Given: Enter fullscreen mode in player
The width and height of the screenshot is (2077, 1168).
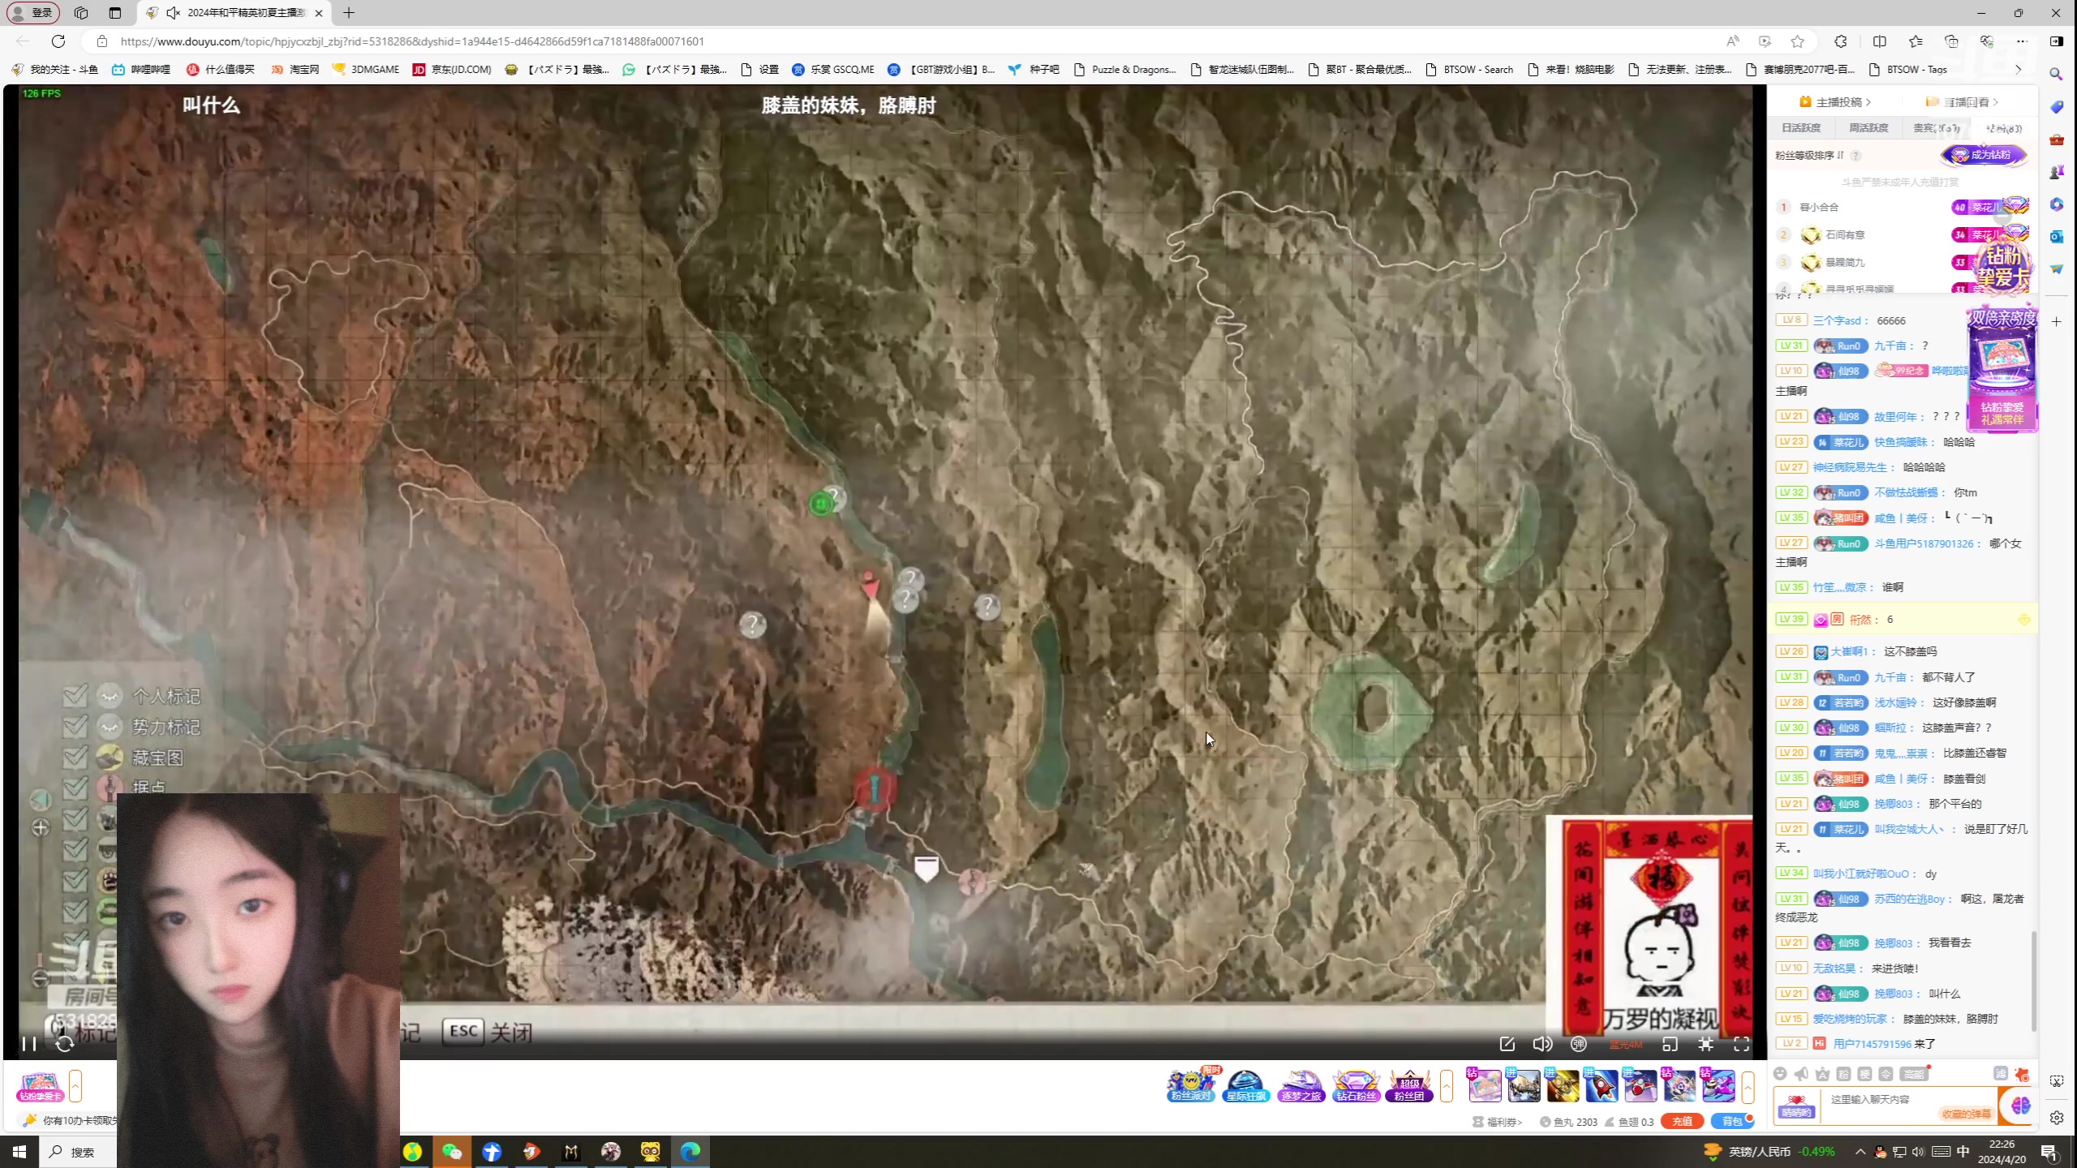Looking at the screenshot, I should coord(1741,1044).
